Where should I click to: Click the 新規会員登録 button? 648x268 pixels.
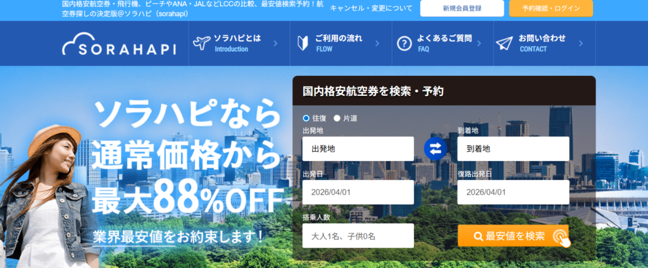[x=462, y=8]
